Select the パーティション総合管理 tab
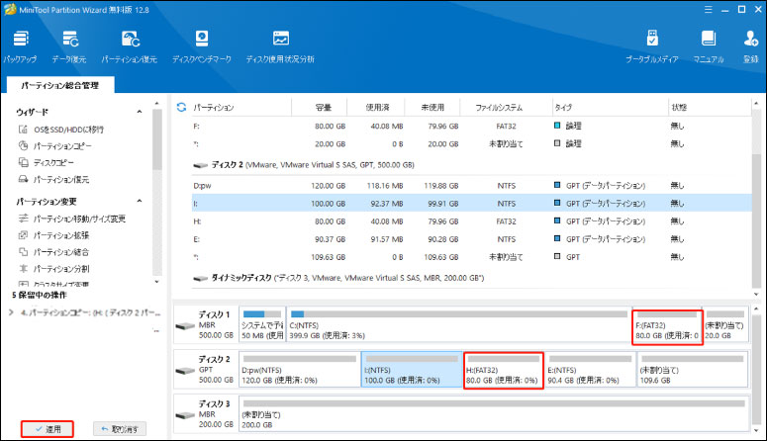Screen dimensions: 767x441 (x=60, y=85)
